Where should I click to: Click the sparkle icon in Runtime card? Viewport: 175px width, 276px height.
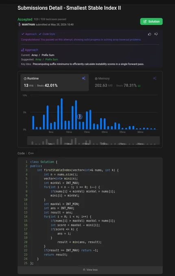point(83,78)
